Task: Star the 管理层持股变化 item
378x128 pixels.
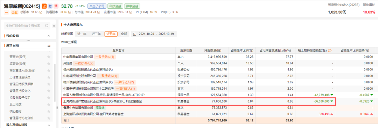Action: [49, 91]
